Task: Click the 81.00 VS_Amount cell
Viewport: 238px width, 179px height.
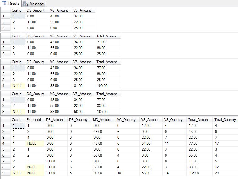Action: point(83,86)
